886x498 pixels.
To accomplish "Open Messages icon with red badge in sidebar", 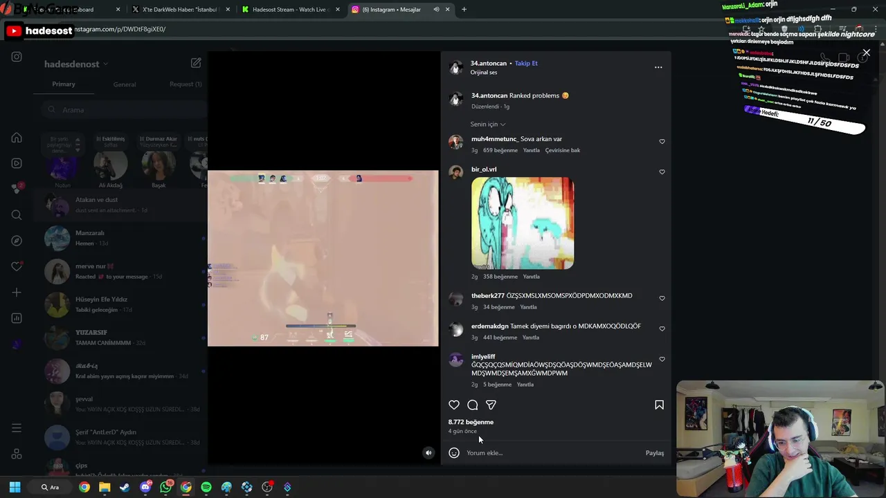I will (17, 189).
